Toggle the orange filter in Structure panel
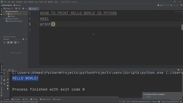This screenshot has height=103, width=183. tap(11, 43)
